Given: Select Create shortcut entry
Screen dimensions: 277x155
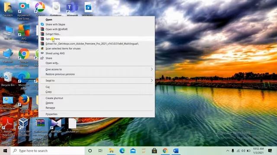Looking at the screenshot, I should pos(97,98).
